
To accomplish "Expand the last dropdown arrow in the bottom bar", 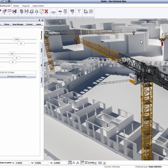I will tap(105, 163).
